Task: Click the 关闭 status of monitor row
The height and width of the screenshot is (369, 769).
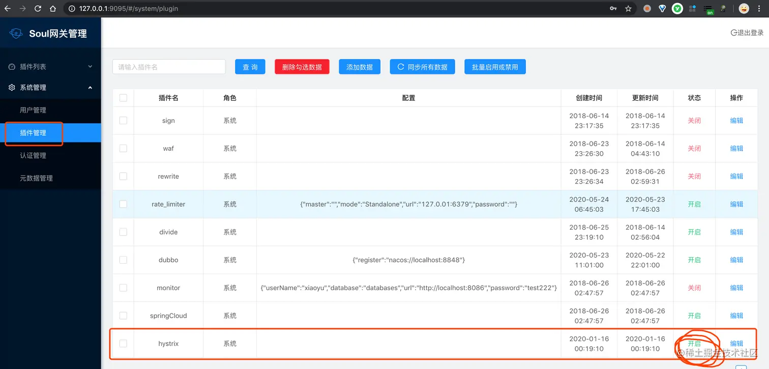Action: [x=694, y=288]
